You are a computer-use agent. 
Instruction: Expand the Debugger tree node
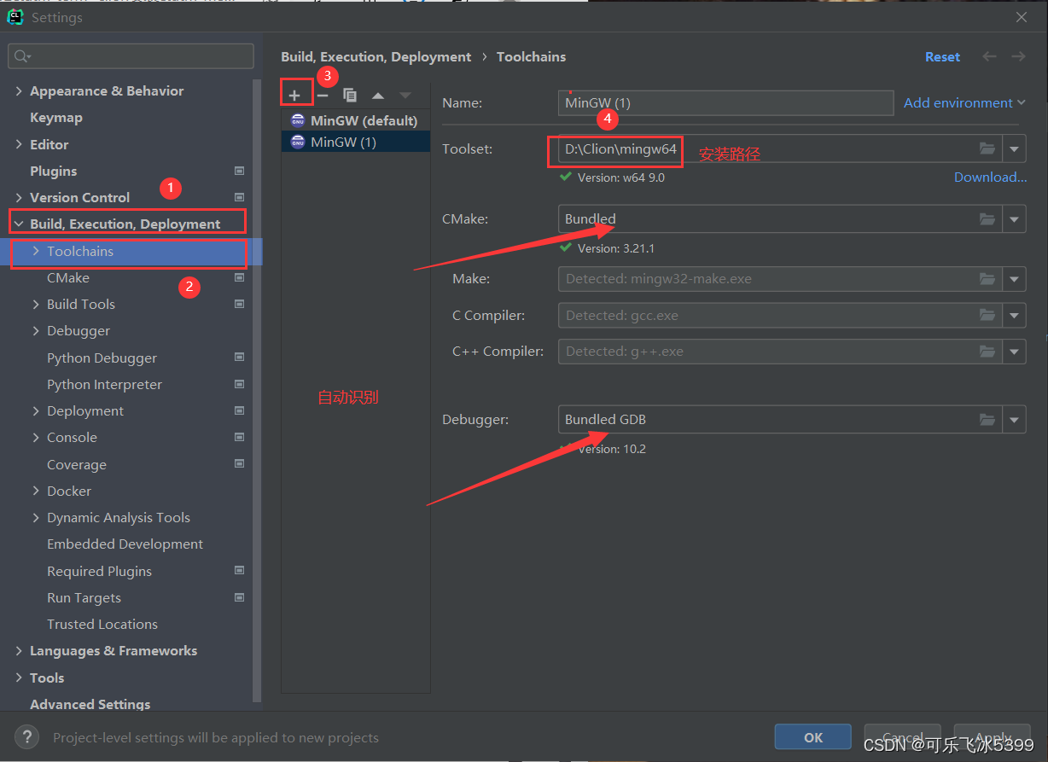36,330
